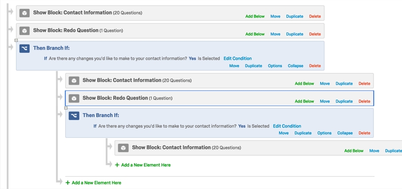Viewport: 402px width, 189px height.
Task: Click the cube icon of the innermost Contact Information block
Action: point(124,148)
